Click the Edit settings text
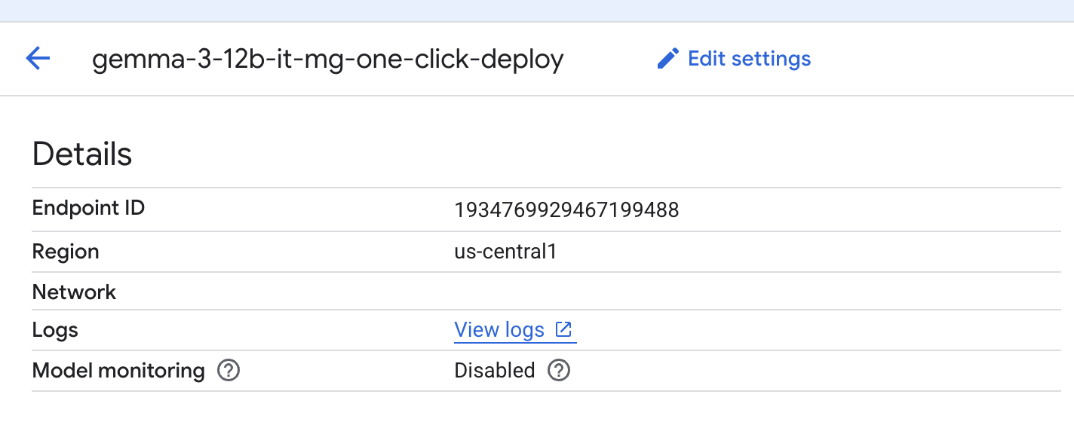1074x431 pixels. click(x=749, y=59)
